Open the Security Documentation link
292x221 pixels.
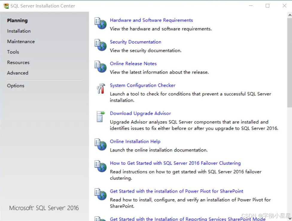pyautogui.click(x=136, y=42)
